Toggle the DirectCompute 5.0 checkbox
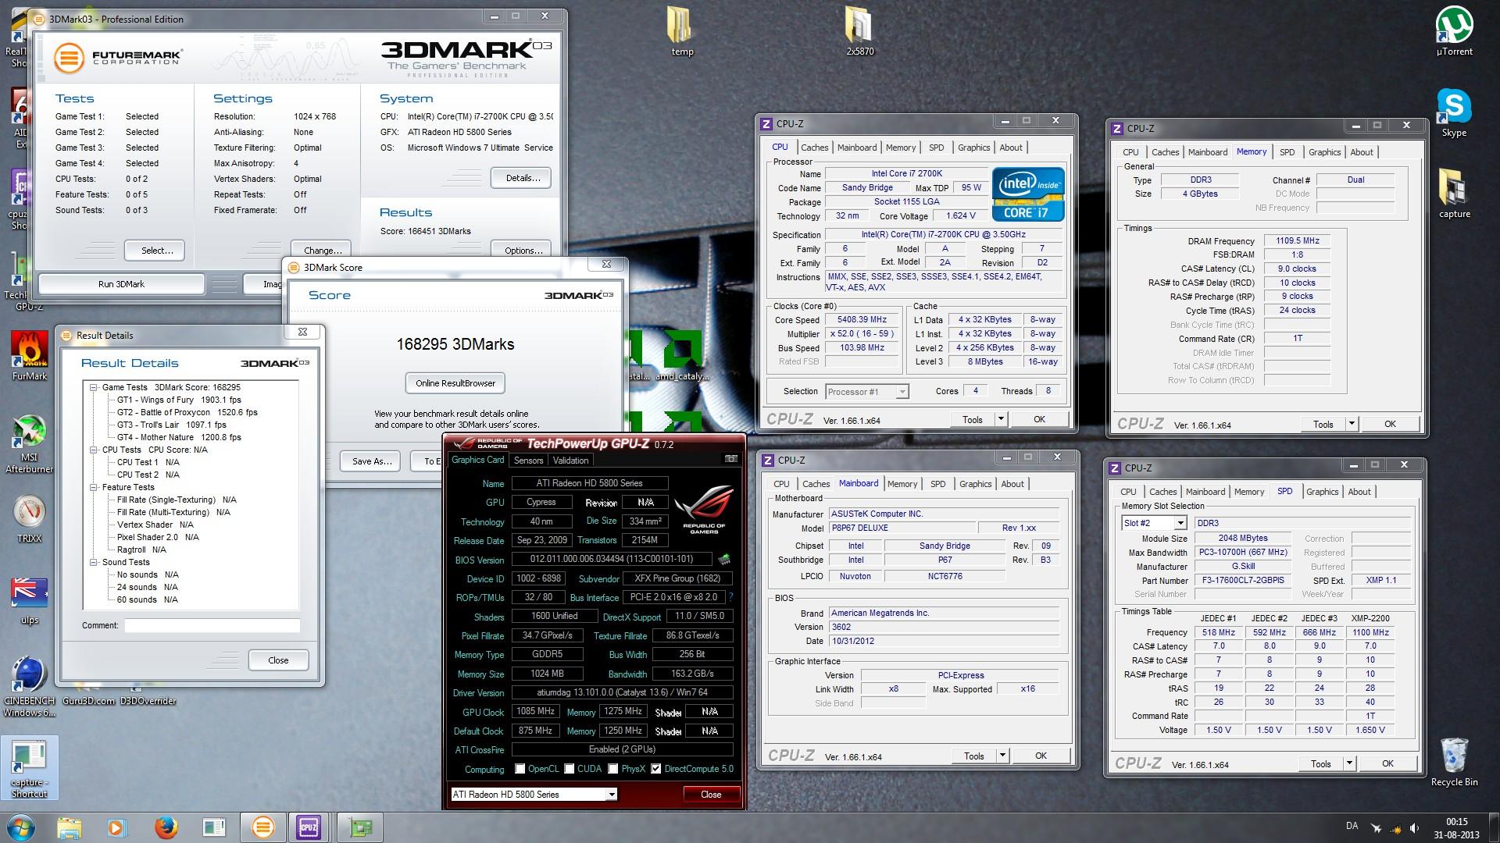1500x843 pixels. pos(656,769)
